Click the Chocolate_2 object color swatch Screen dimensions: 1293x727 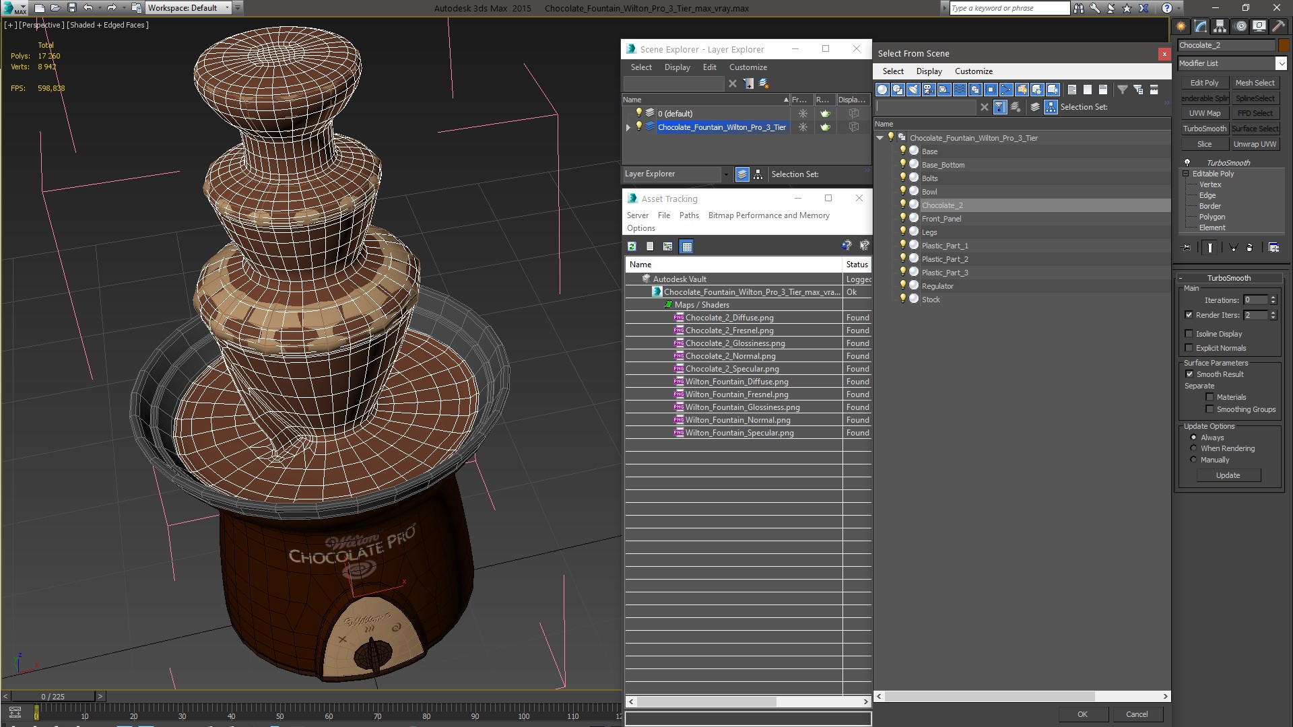pyautogui.click(x=1283, y=45)
